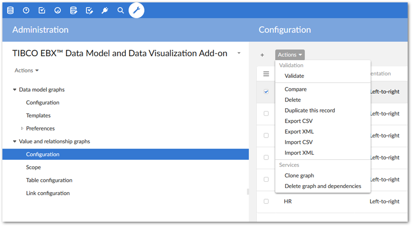The width and height of the screenshot is (412, 226).
Task: Click the database with pencil icon
Action: [73, 10]
